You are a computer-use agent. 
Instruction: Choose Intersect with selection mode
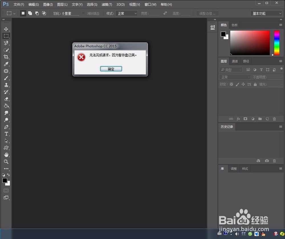(44, 13)
